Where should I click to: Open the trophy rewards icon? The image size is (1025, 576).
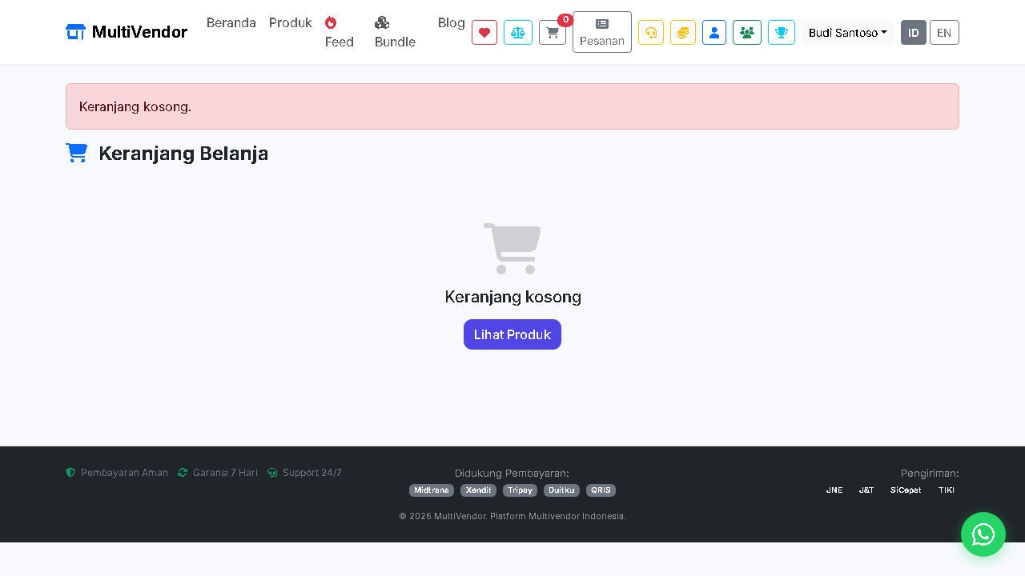[782, 33]
